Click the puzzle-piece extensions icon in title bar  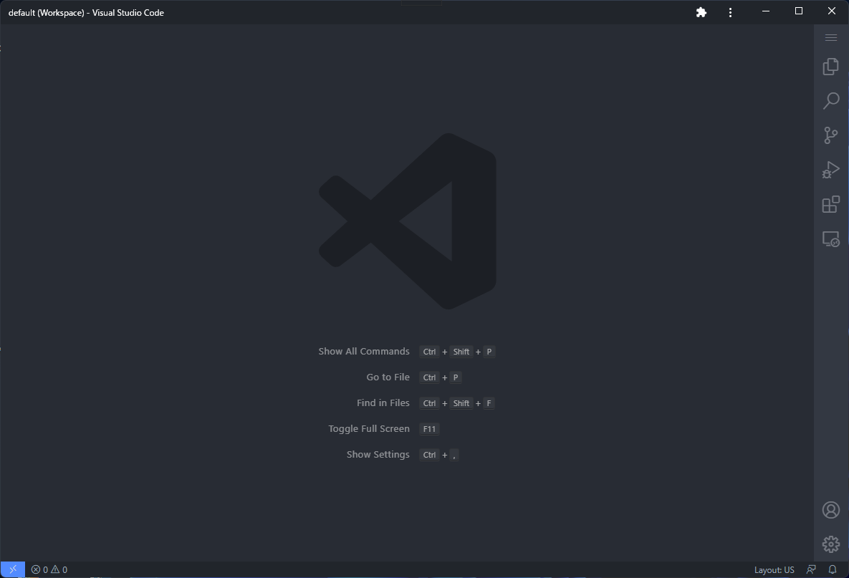(701, 12)
